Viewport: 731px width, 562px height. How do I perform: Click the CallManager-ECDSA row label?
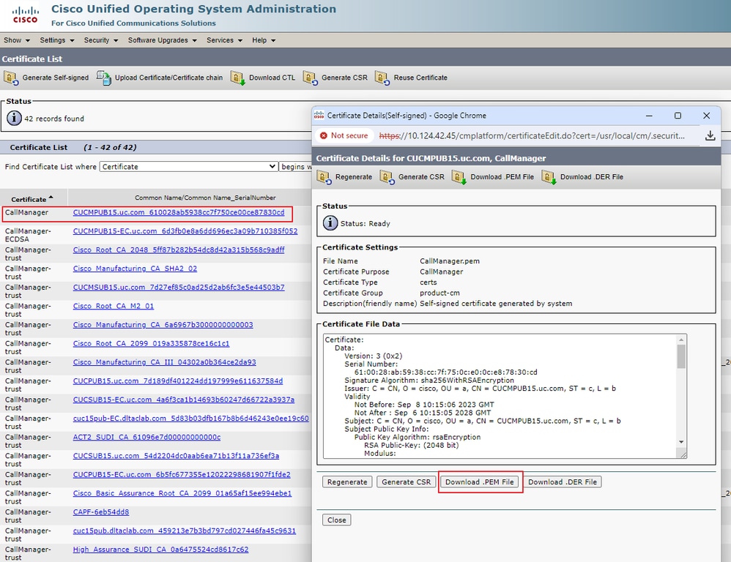point(28,235)
